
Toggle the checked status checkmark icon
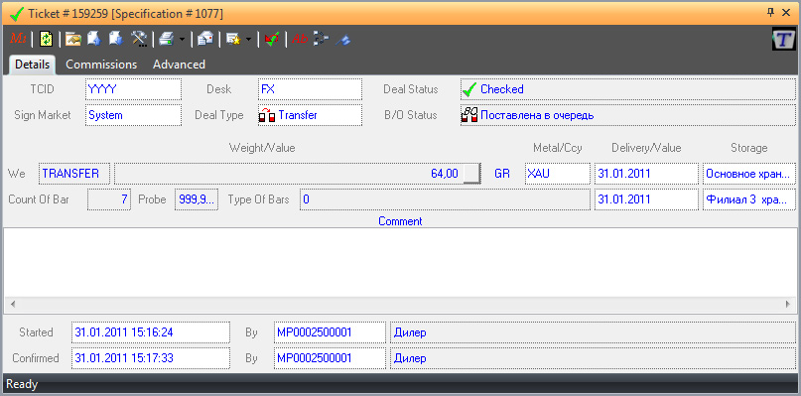272,39
